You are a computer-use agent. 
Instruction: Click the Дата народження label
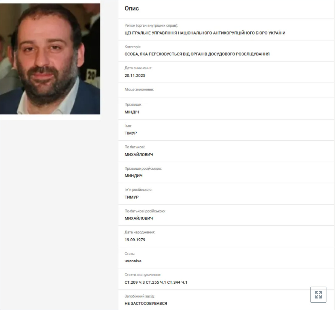[140, 232]
